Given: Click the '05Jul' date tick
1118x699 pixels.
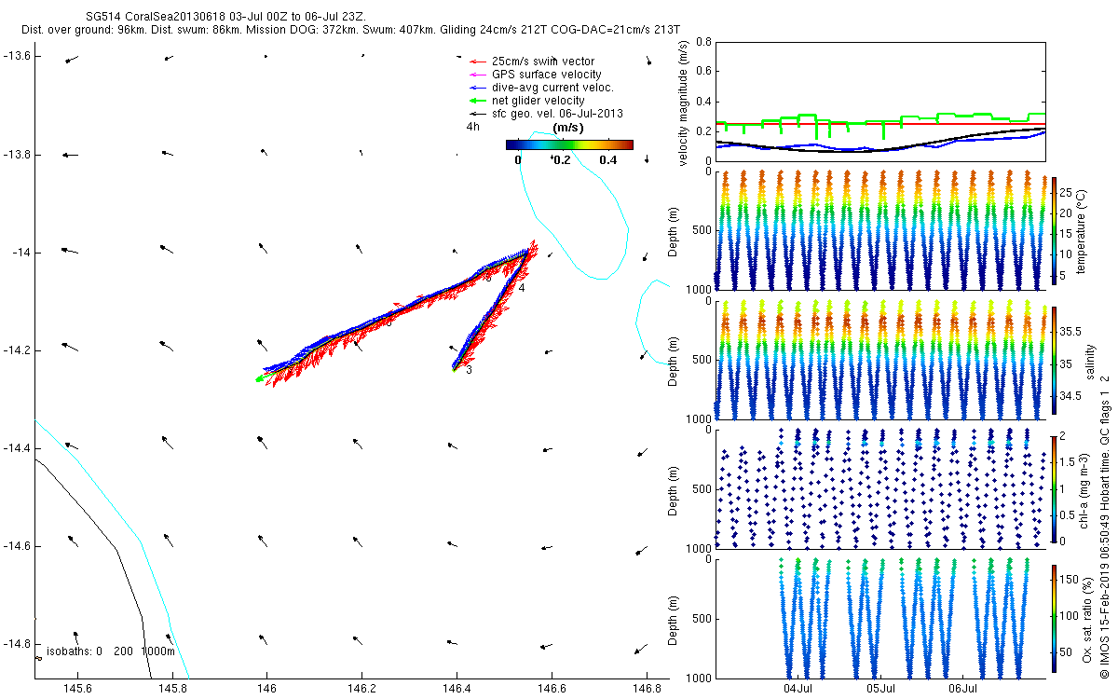Looking at the screenshot, I should point(880,688).
